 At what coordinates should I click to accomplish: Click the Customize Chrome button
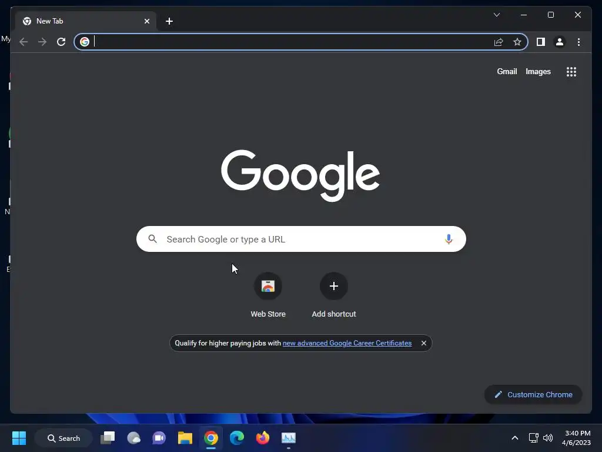[533, 395]
